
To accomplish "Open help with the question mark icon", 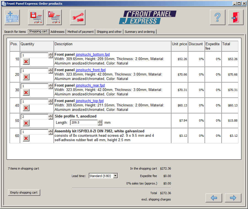I will 217,17.
